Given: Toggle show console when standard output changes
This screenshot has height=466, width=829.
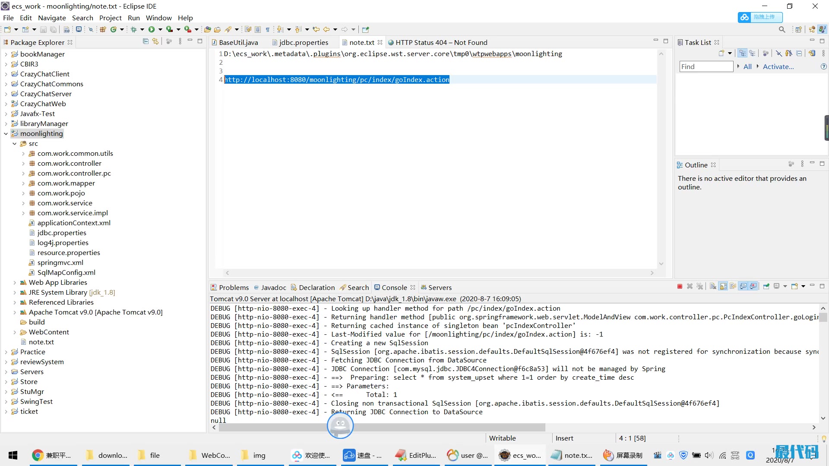Looking at the screenshot, I should pyautogui.click(x=743, y=287).
